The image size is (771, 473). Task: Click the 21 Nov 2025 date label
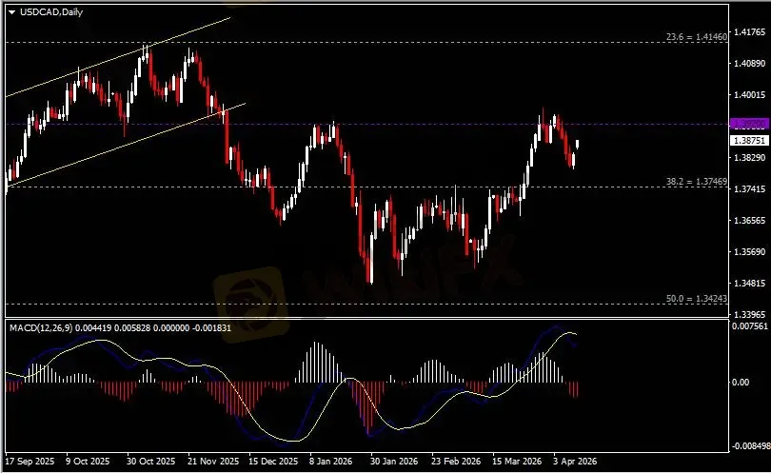click(x=213, y=462)
